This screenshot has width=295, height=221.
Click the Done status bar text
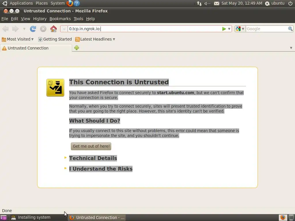7,211
